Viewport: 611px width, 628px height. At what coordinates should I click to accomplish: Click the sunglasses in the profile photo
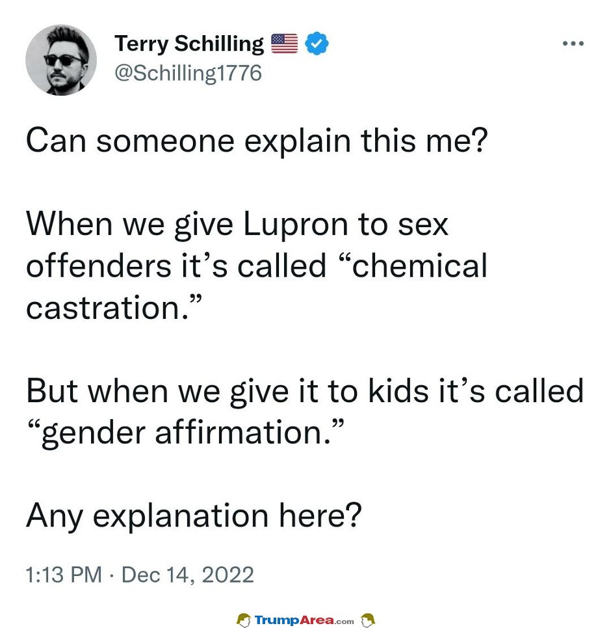[x=62, y=61]
